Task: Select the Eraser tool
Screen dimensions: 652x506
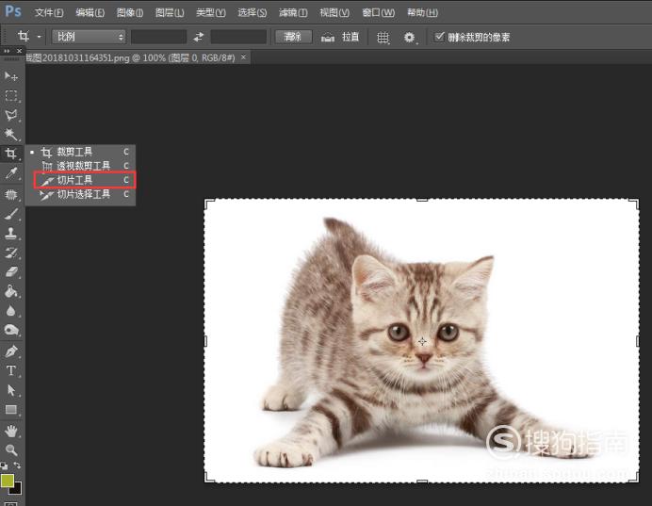Action: click(11, 272)
